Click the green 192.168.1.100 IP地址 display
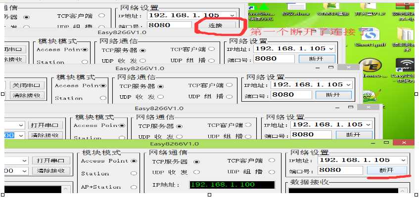Screen dimensions: 419x198 [232, 185]
